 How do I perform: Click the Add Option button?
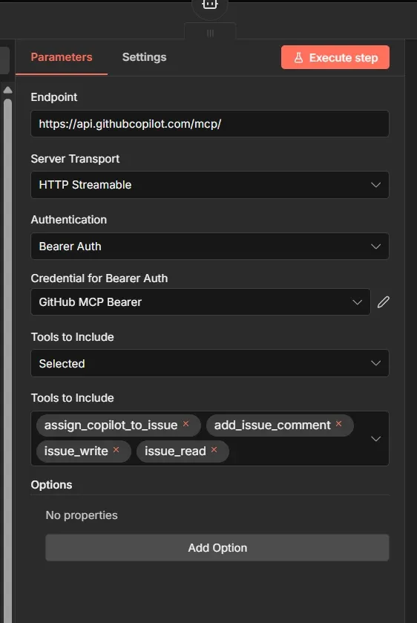tap(217, 547)
